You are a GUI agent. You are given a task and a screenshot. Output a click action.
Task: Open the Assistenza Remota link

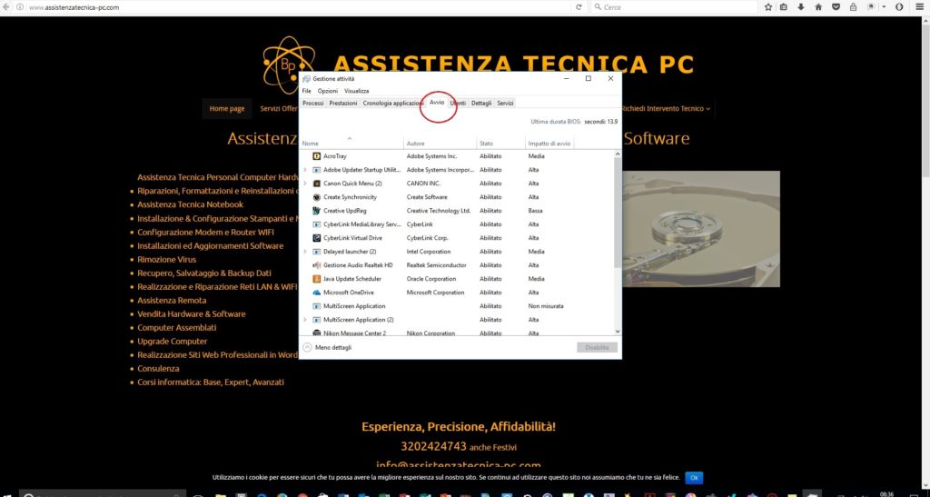click(x=172, y=300)
